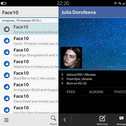Open 'Masha Korn invited you to like' notification

coord(29,64)
